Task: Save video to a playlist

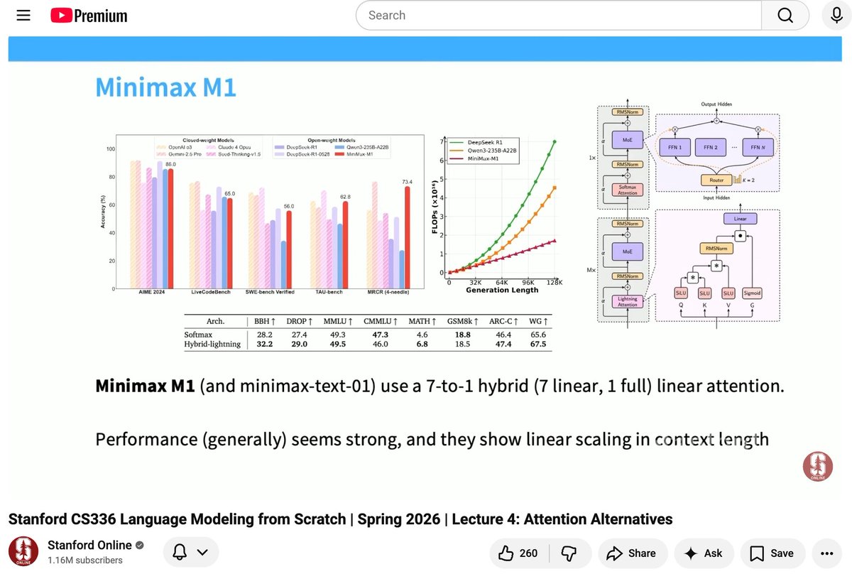Action: 772,553
